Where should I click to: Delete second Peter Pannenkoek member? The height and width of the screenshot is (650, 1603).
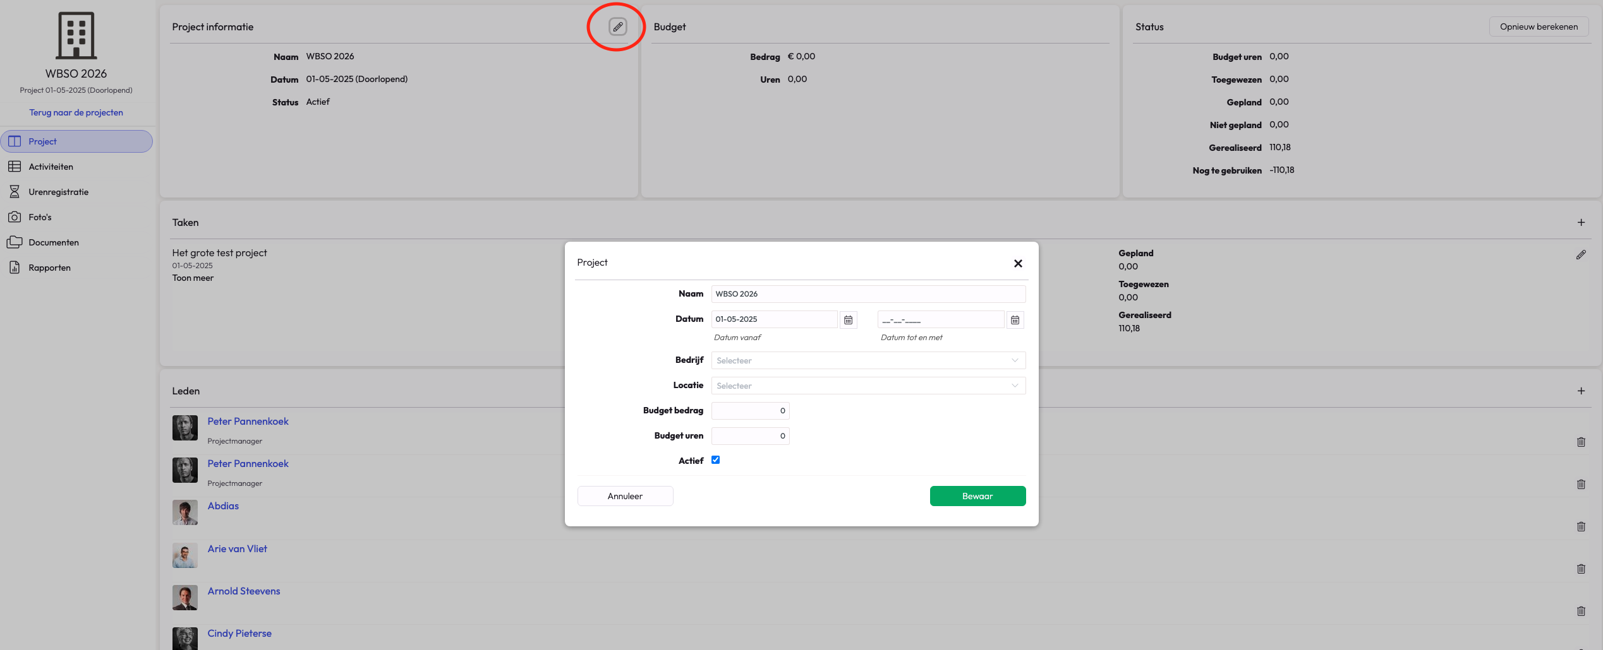1581,484
